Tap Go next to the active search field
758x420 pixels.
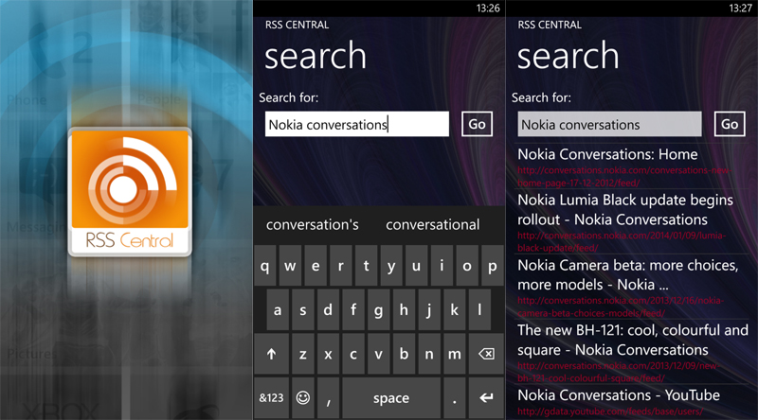(x=477, y=124)
